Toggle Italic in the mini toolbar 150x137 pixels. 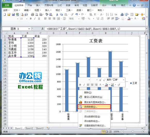click(x=84, y=85)
